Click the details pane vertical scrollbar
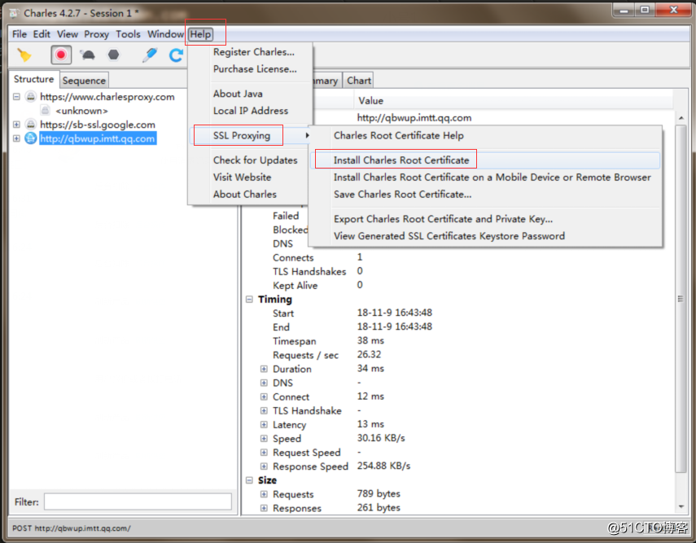The height and width of the screenshot is (543, 696). coord(681,300)
